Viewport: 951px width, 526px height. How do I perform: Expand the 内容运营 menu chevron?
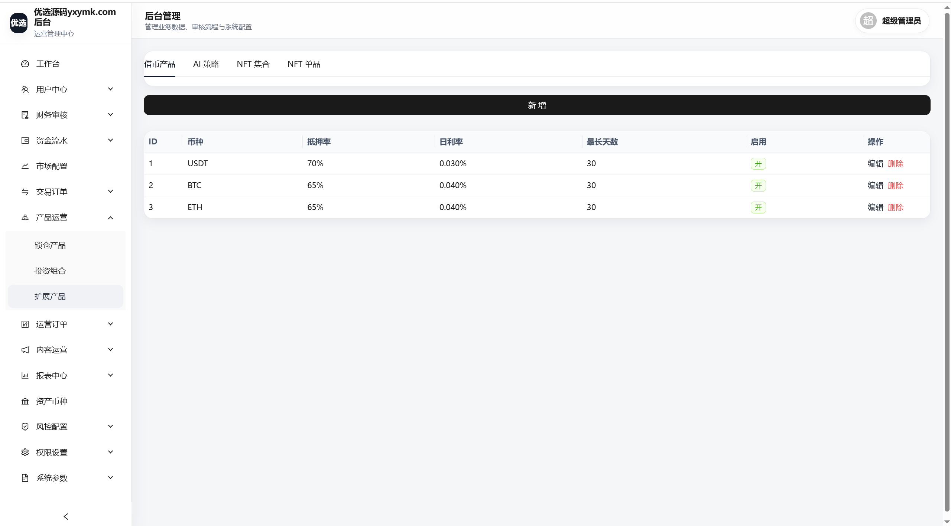[x=110, y=350]
